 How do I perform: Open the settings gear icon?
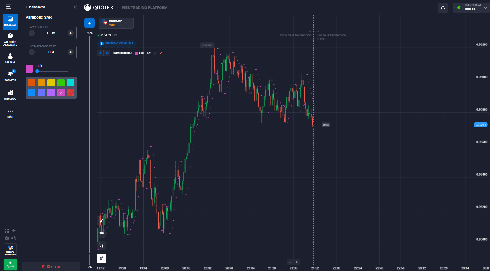pyautogui.click(x=7, y=238)
